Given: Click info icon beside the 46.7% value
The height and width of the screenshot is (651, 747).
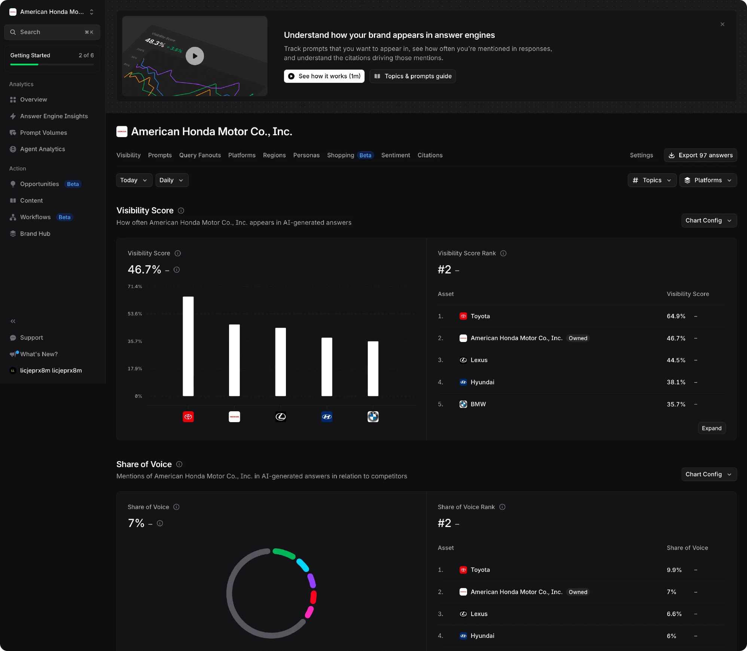Looking at the screenshot, I should pyautogui.click(x=177, y=270).
